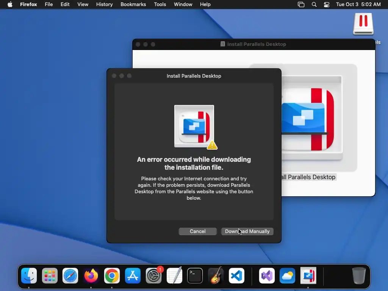
Task: Open the Help menu
Action: [205, 5]
